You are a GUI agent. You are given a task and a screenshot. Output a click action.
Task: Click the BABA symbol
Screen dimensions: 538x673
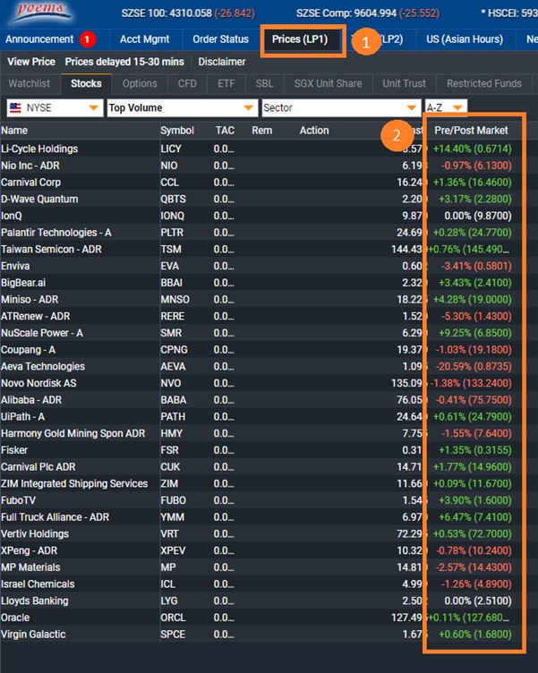[x=174, y=400]
